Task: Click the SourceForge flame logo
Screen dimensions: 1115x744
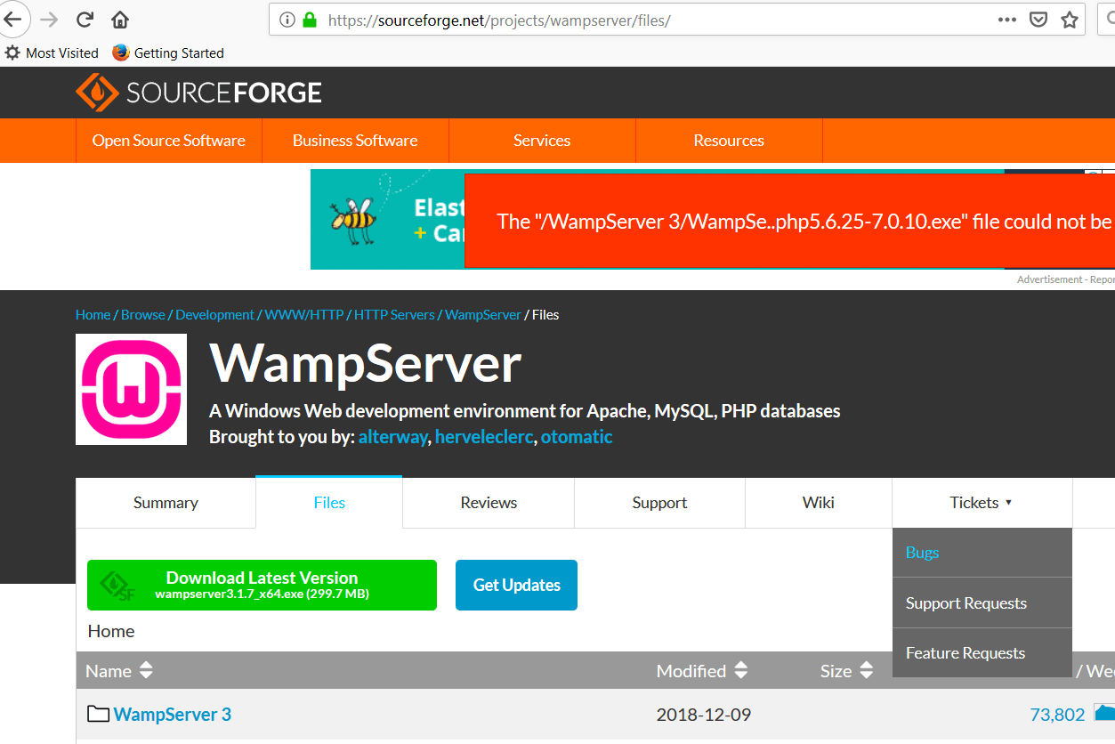Action: pos(100,92)
